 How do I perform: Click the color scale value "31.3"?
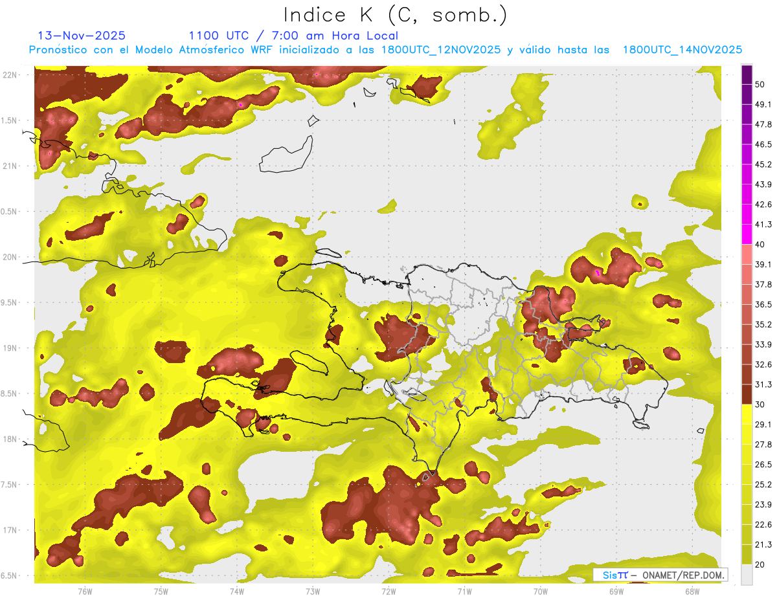[x=763, y=384]
